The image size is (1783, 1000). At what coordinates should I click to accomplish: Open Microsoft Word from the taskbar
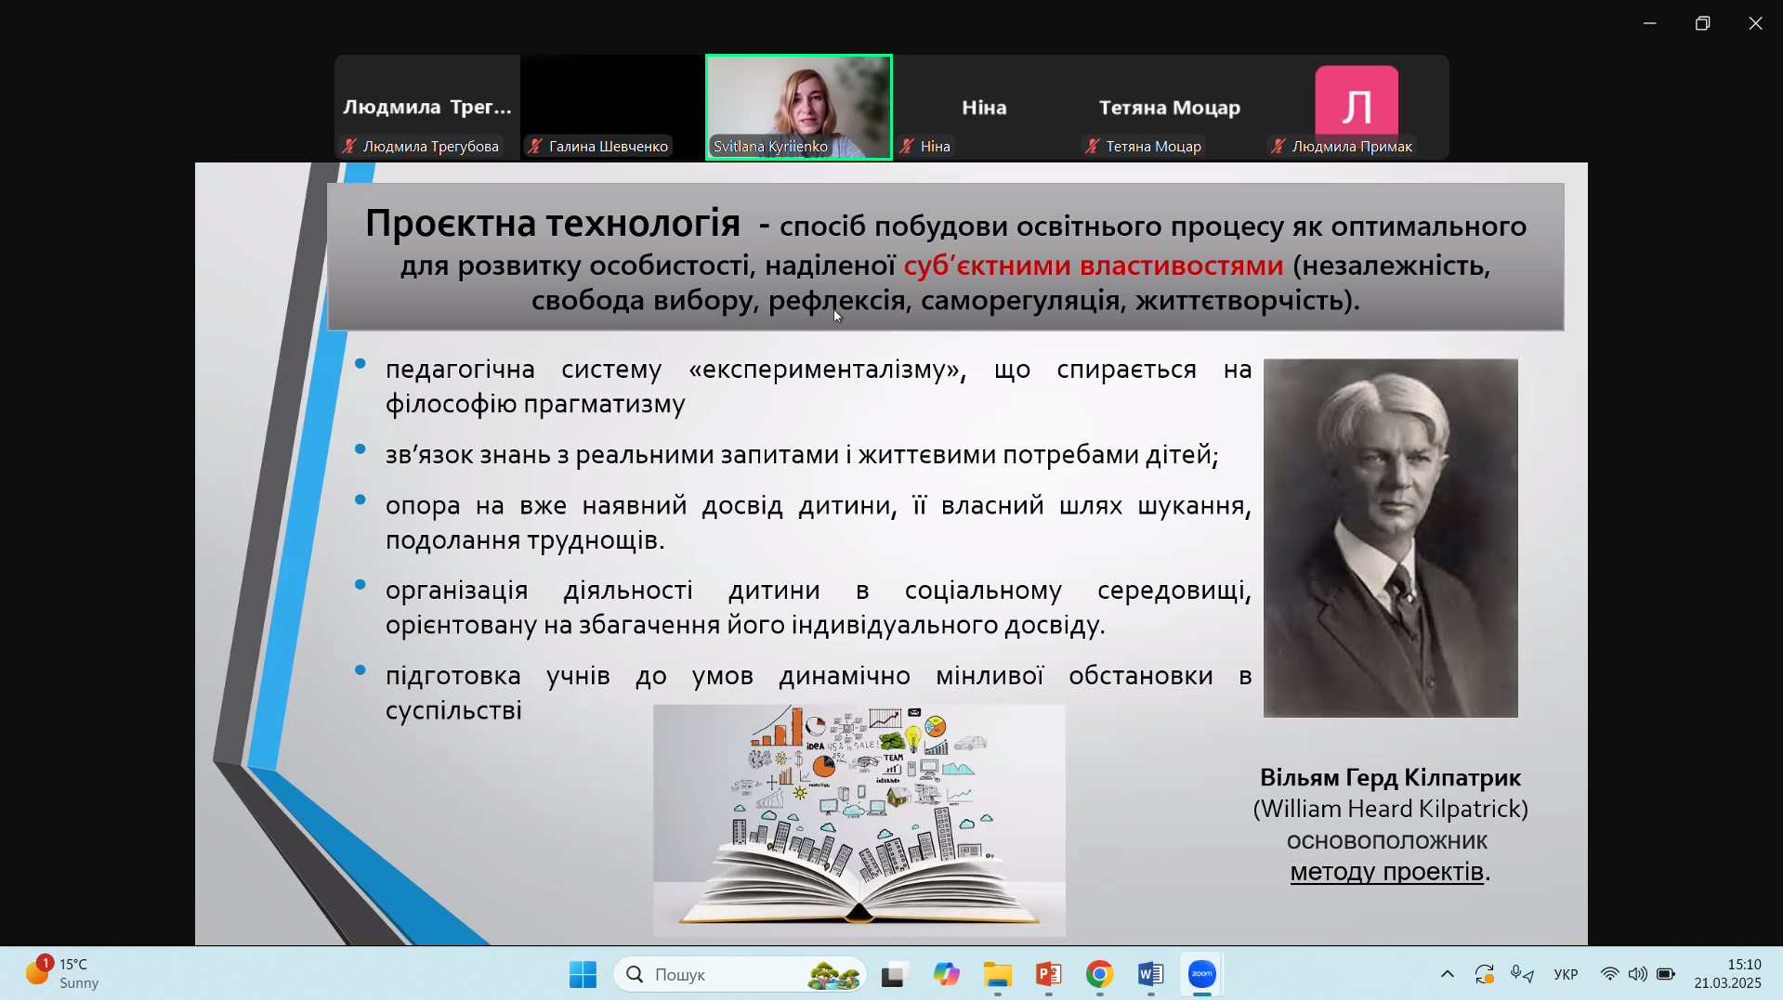(x=1150, y=974)
